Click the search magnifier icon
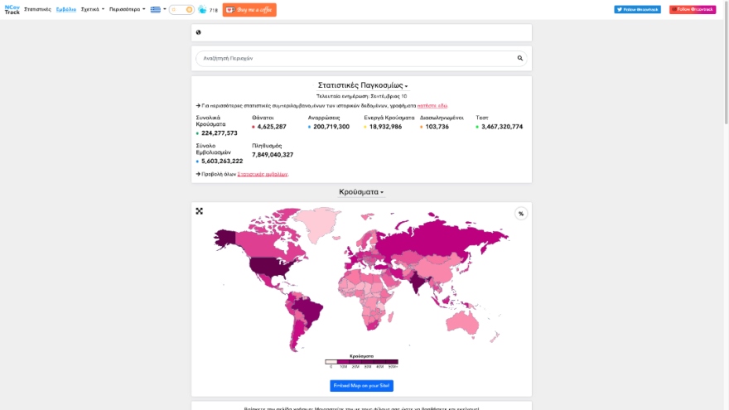This screenshot has height=410, width=729. tap(520, 59)
